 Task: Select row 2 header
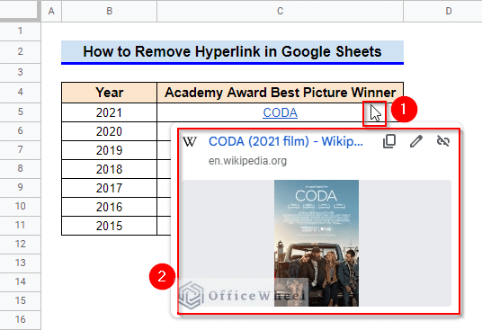click(x=20, y=51)
